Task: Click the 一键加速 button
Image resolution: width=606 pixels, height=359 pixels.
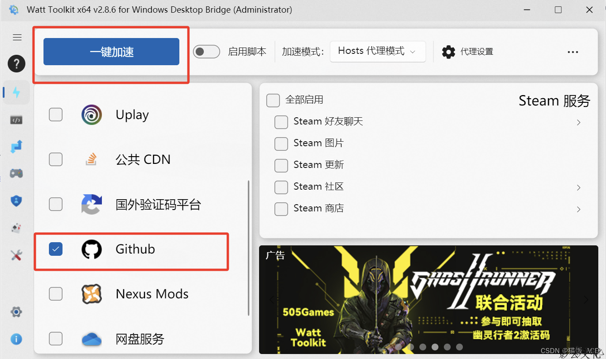Action: pos(111,52)
